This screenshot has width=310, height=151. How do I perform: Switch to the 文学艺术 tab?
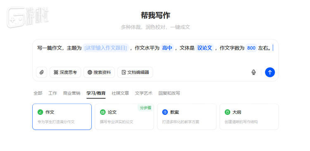[144, 93]
